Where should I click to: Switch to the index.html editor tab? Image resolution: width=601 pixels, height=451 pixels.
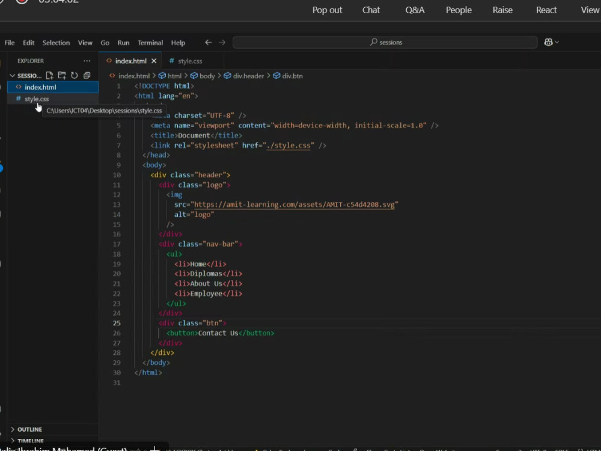coord(130,61)
